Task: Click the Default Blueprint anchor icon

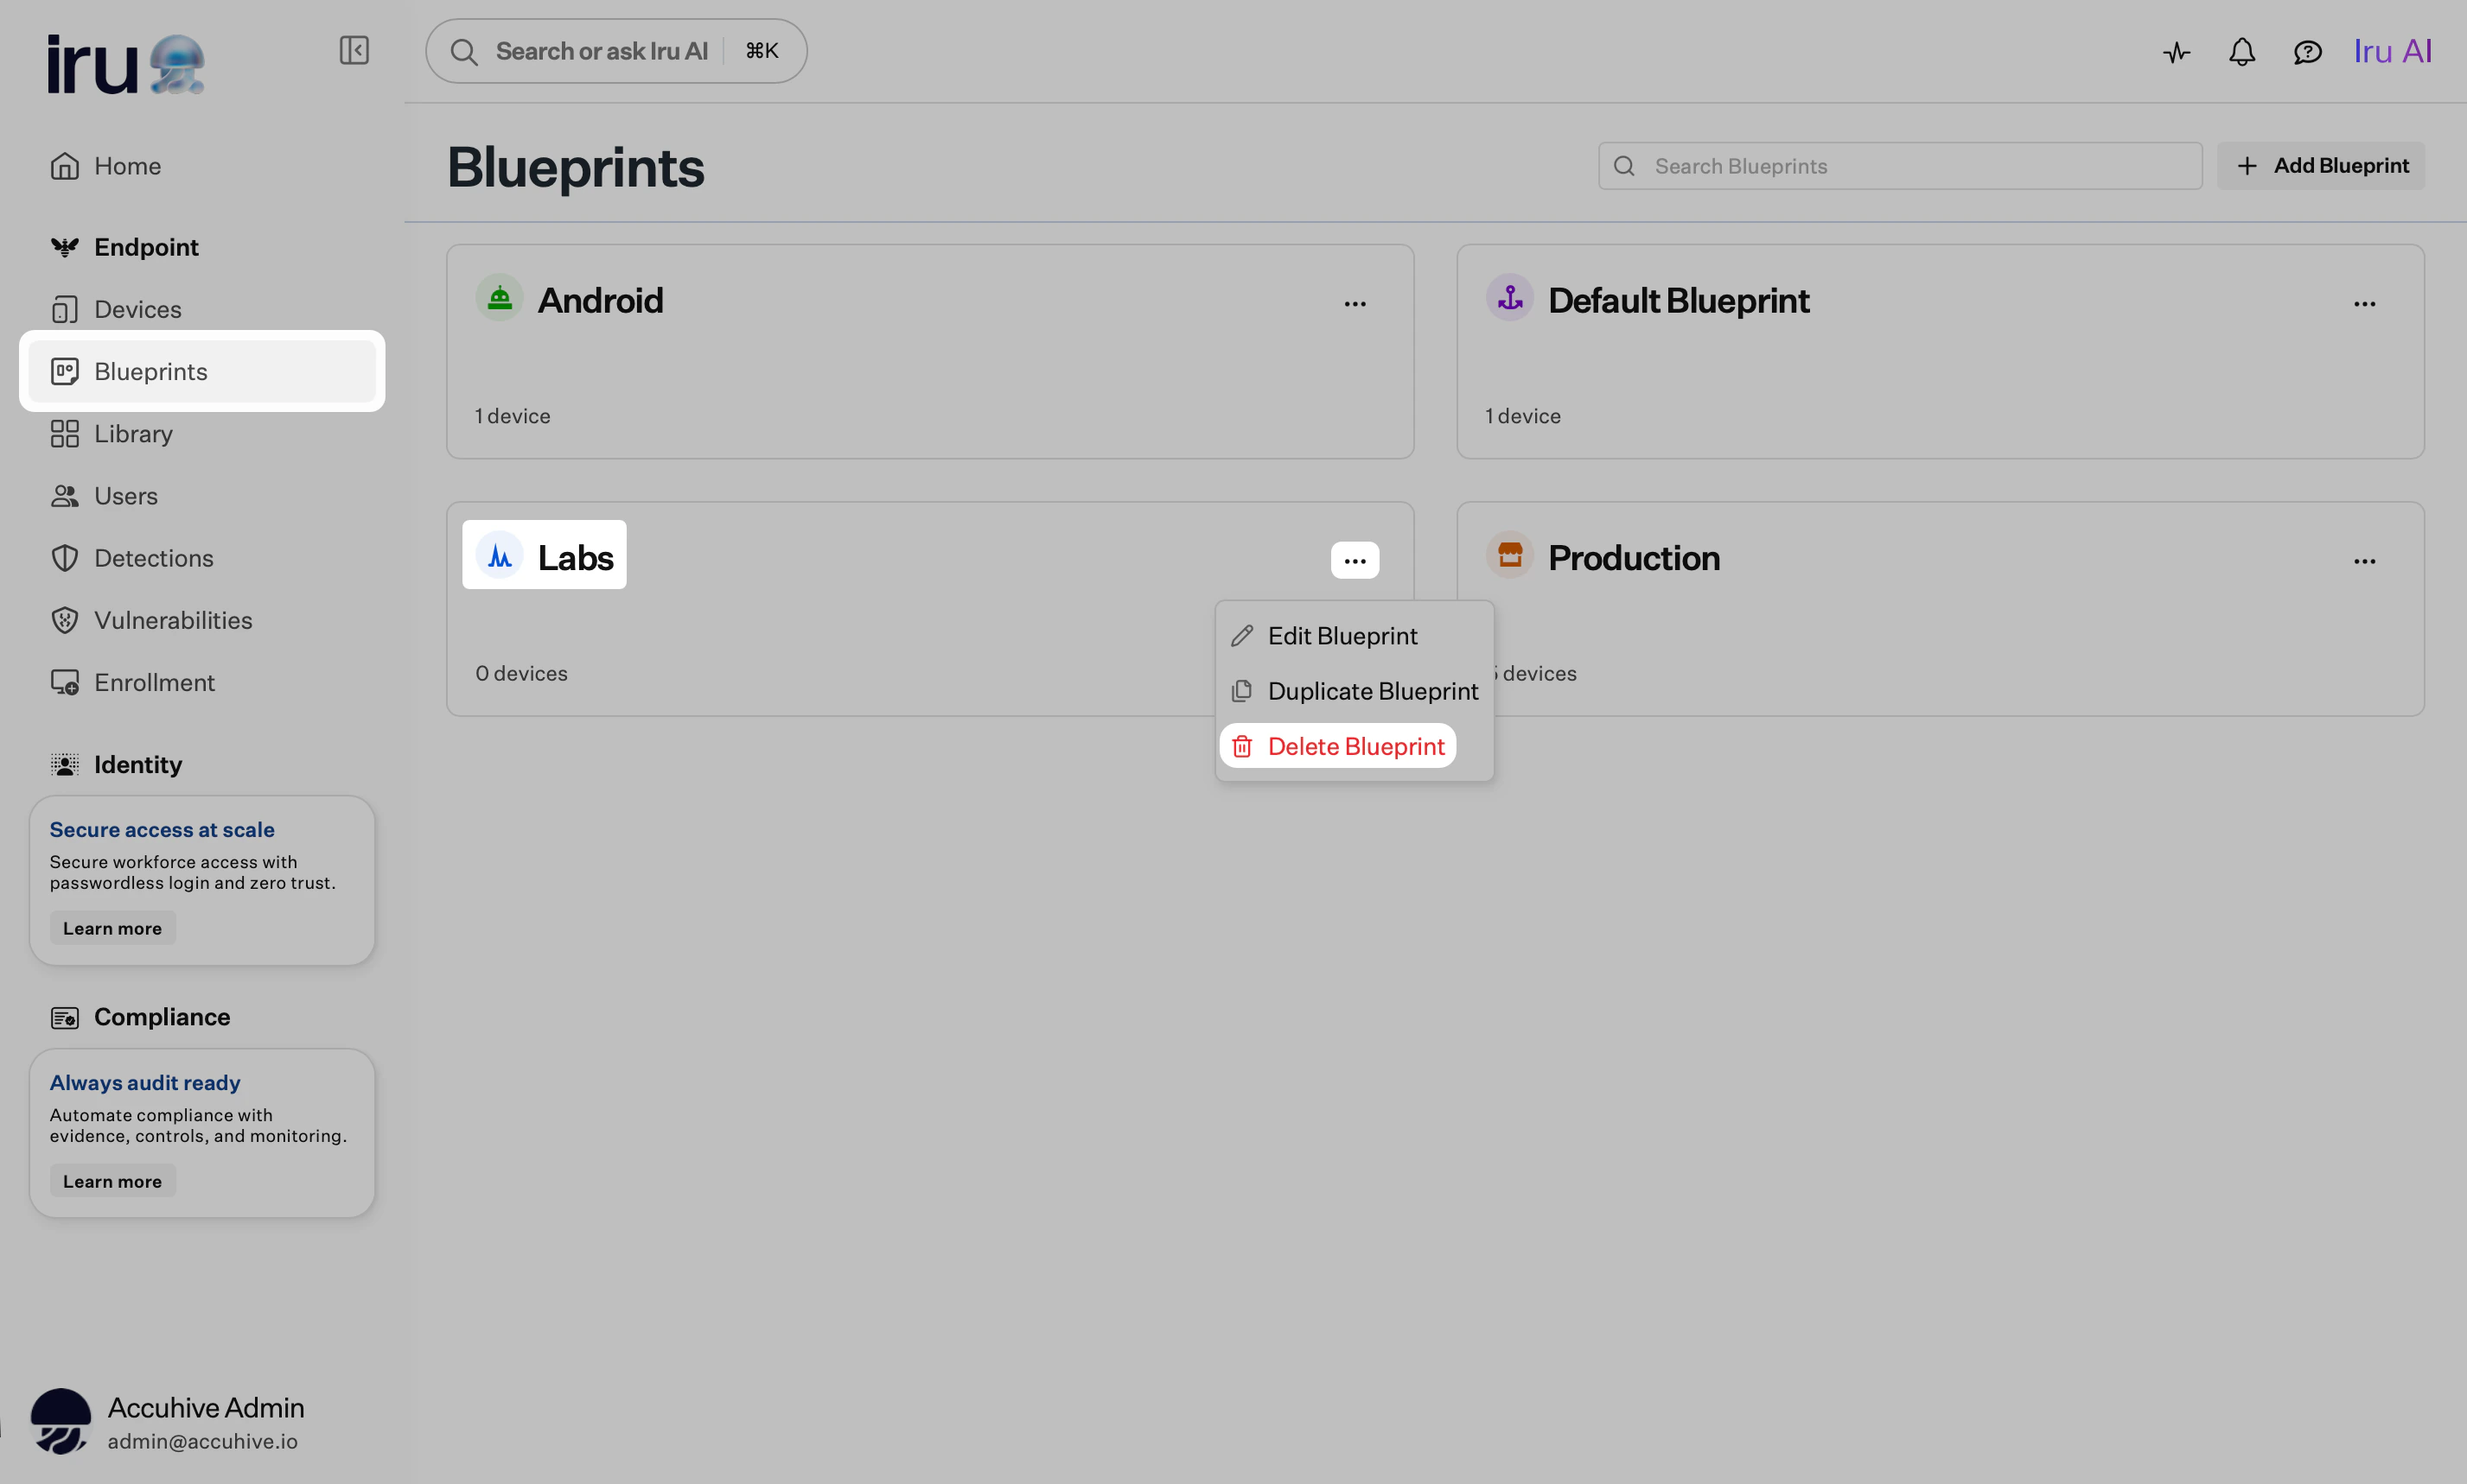Action: pyautogui.click(x=1509, y=298)
